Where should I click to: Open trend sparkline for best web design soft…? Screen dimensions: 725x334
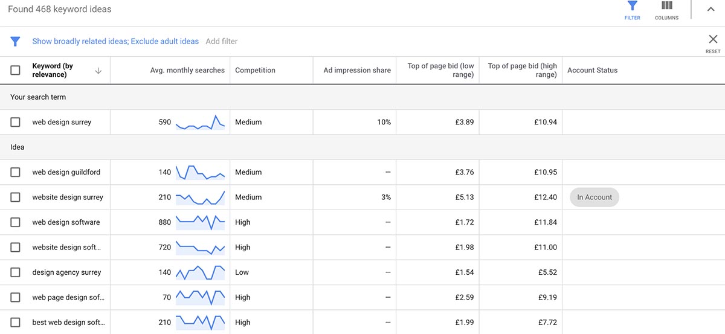click(200, 323)
